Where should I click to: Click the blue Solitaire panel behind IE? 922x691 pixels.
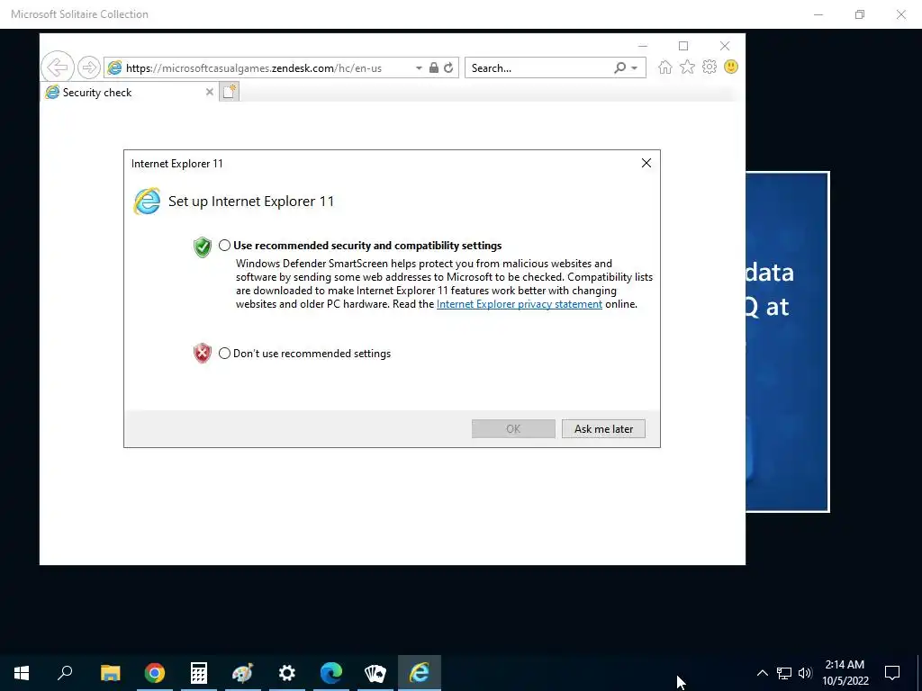click(787, 341)
